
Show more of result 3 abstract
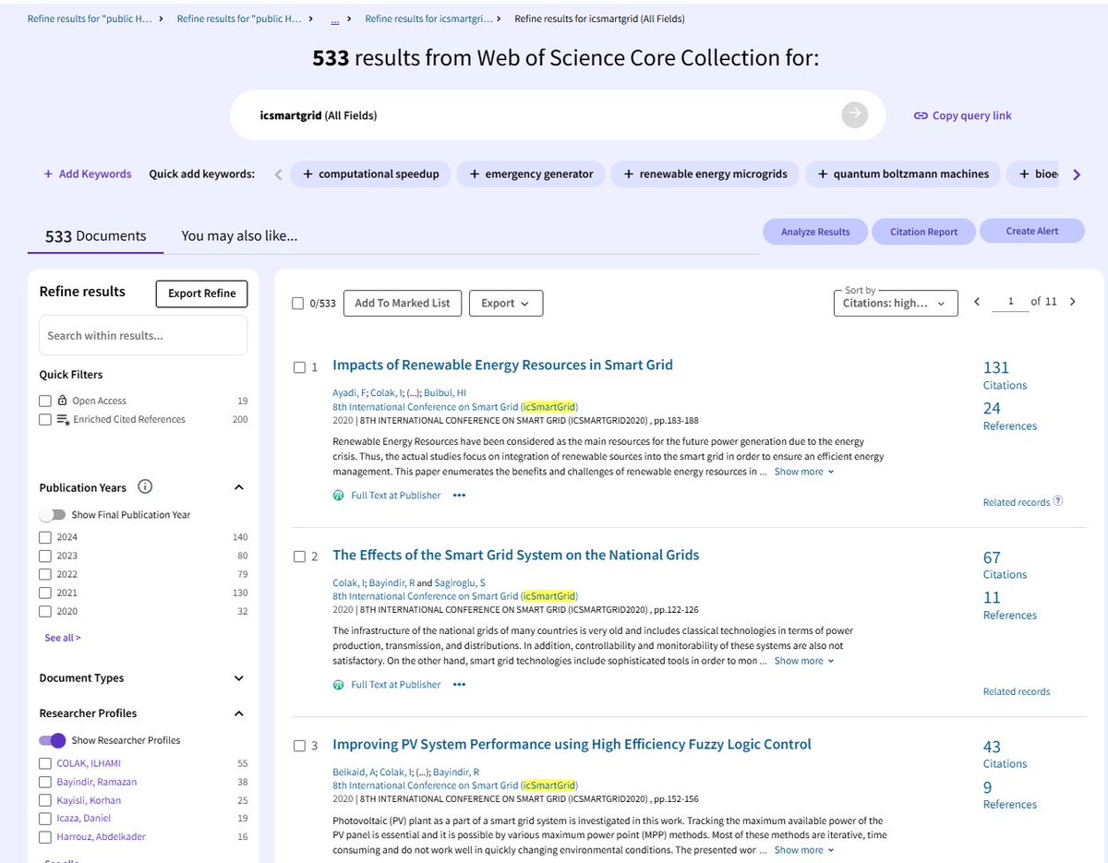pyautogui.click(x=804, y=850)
